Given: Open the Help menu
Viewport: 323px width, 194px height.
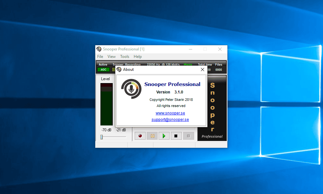Looking at the screenshot, I should tap(138, 57).
